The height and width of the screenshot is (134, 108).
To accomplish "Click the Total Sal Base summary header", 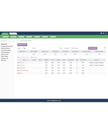I will pos(34,51).
